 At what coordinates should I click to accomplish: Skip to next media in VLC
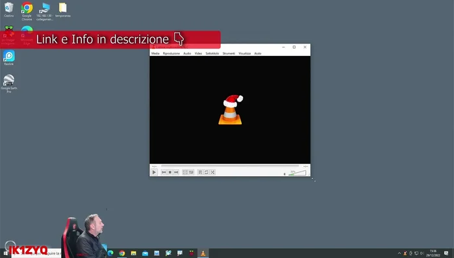[176, 172]
